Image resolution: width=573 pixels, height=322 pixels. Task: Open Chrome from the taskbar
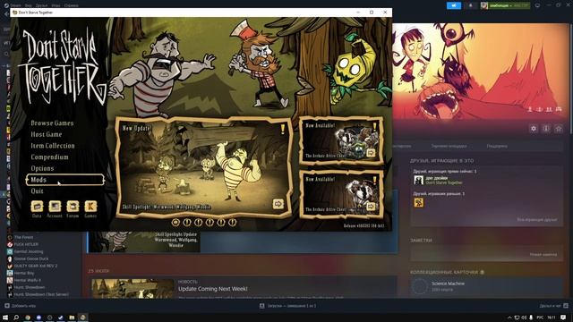tap(28, 318)
